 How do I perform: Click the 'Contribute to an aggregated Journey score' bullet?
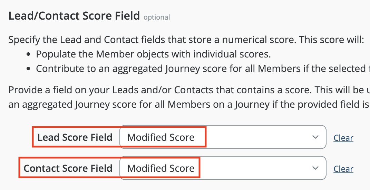[x=200, y=68]
